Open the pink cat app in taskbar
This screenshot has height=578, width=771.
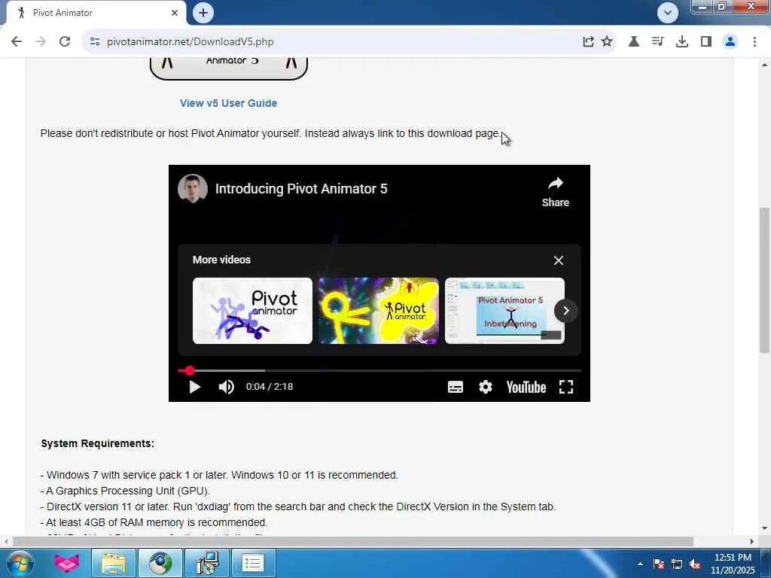tap(67, 563)
